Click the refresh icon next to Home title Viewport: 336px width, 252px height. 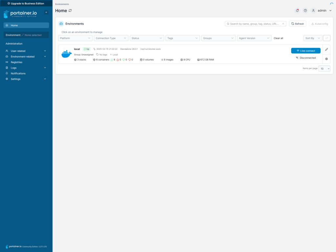70,10
